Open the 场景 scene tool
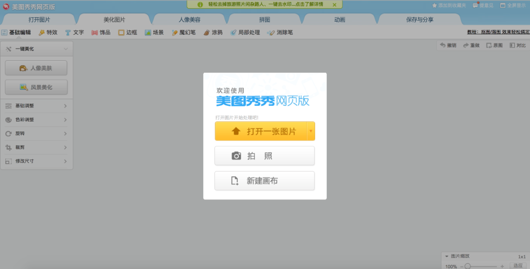This screenshot has width=530, height=269. coord(154,32)
